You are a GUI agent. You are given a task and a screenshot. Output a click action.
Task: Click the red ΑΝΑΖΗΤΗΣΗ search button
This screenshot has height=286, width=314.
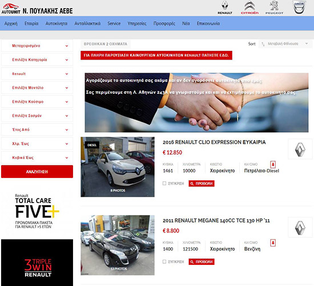(37, 172)
